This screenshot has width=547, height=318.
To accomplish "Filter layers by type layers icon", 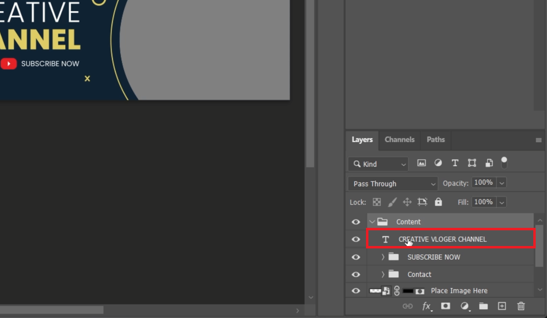I will coord(455,163).
